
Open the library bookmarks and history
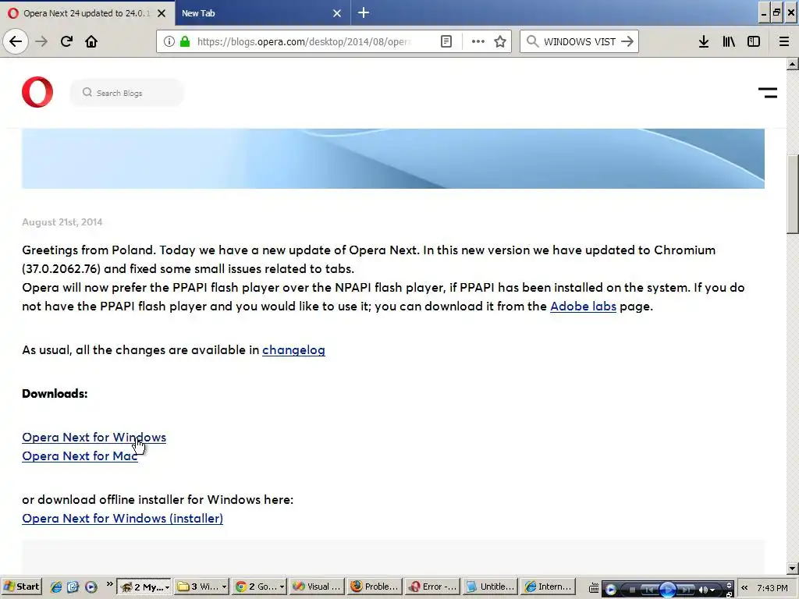click(x=729, y=41)
